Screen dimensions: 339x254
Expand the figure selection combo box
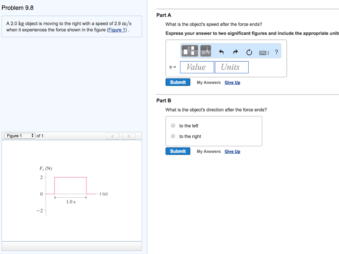coord(19,136)
